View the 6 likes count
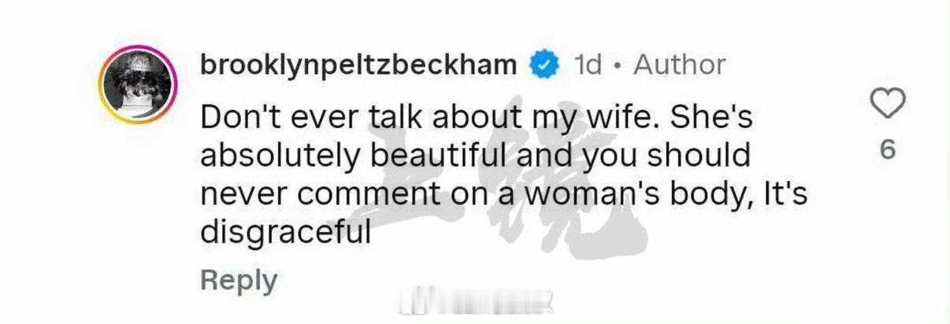Viewport: 950px width, 324px height. [887, 149]
